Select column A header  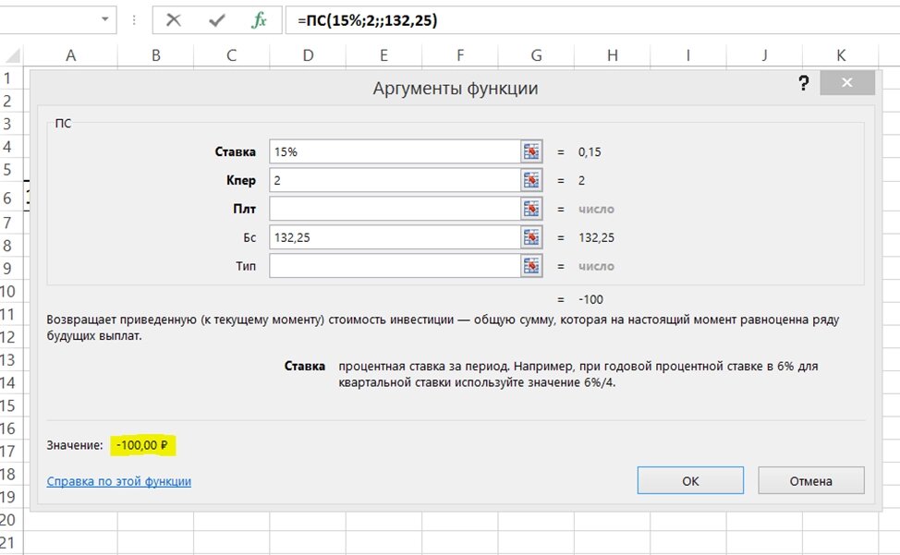point(70,55)
